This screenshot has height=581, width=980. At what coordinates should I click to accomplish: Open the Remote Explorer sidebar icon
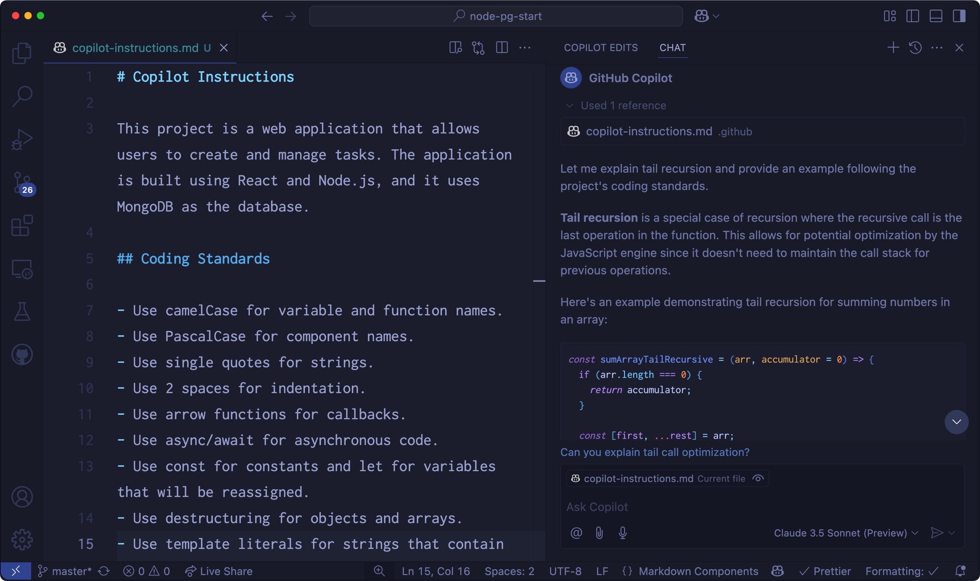[22, 269]
